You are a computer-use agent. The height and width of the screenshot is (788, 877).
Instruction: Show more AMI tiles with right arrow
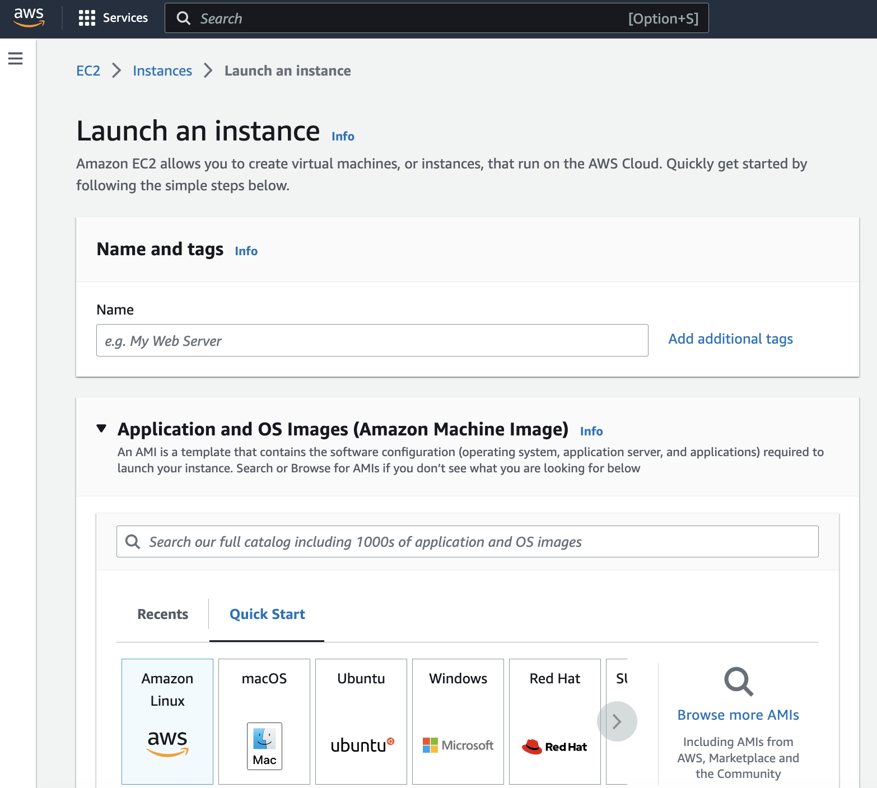617,721
